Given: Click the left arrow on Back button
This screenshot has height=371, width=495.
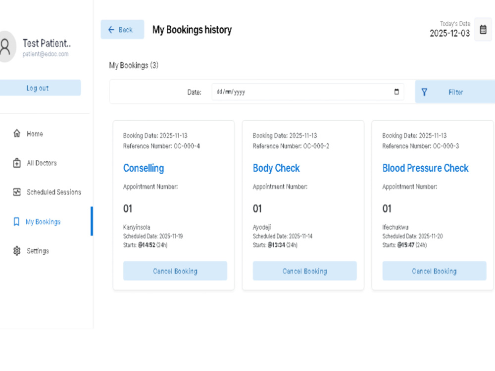Looking at the screenshot, I should pyautogui.click(x=111, y=30).
